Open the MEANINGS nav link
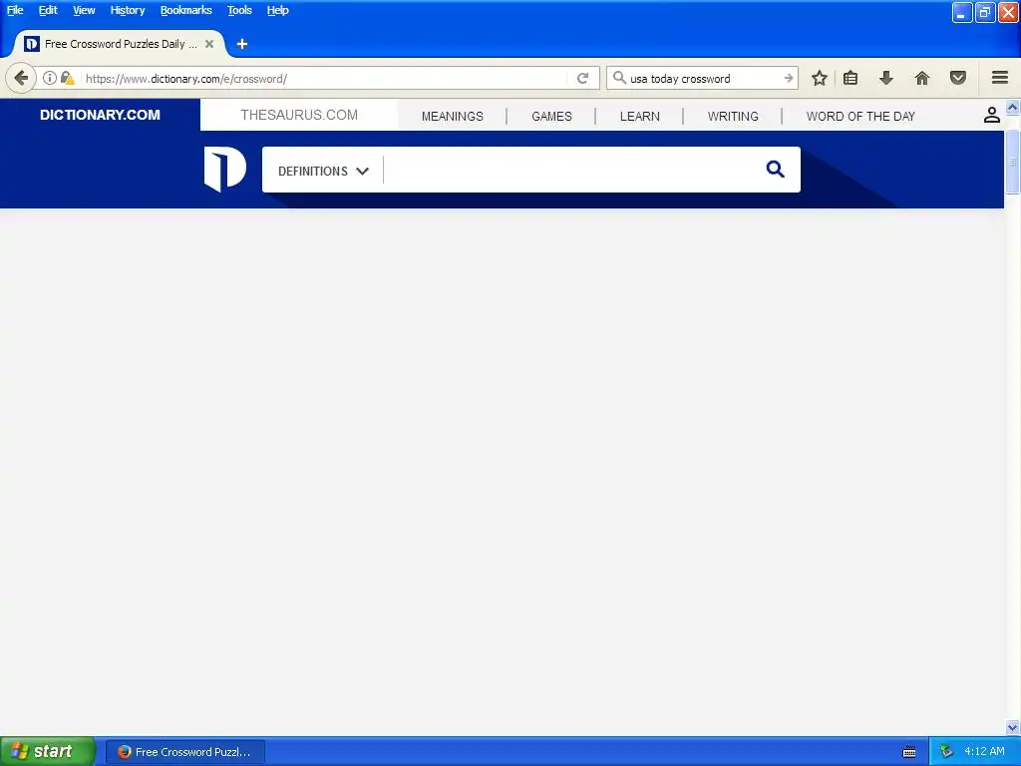1021x766 pixels. pos(452,117)
